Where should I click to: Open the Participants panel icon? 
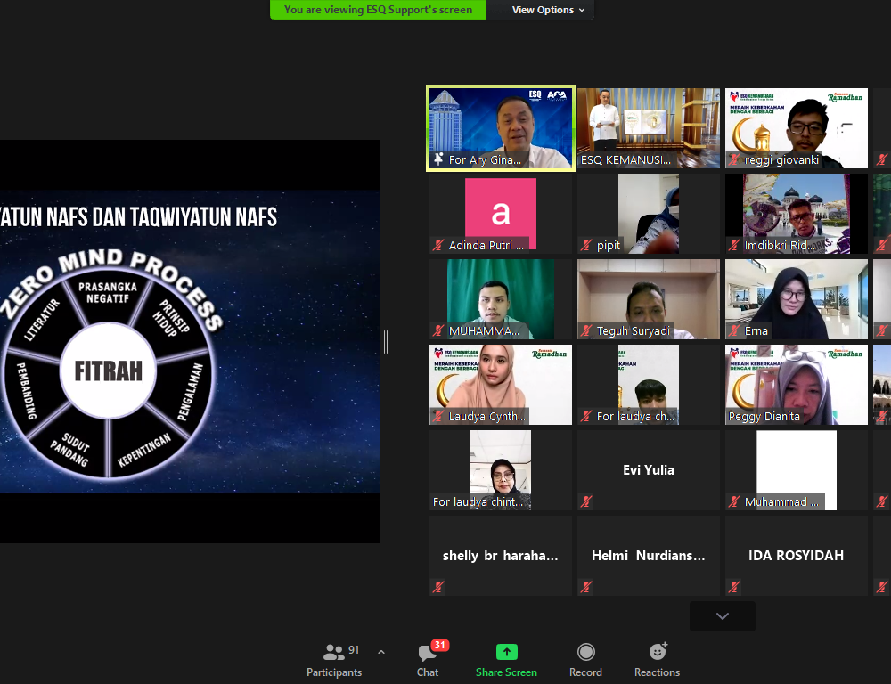click(x=334, y=653)
